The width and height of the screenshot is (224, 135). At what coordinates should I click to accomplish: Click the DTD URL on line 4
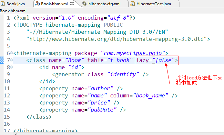(117, 39)
